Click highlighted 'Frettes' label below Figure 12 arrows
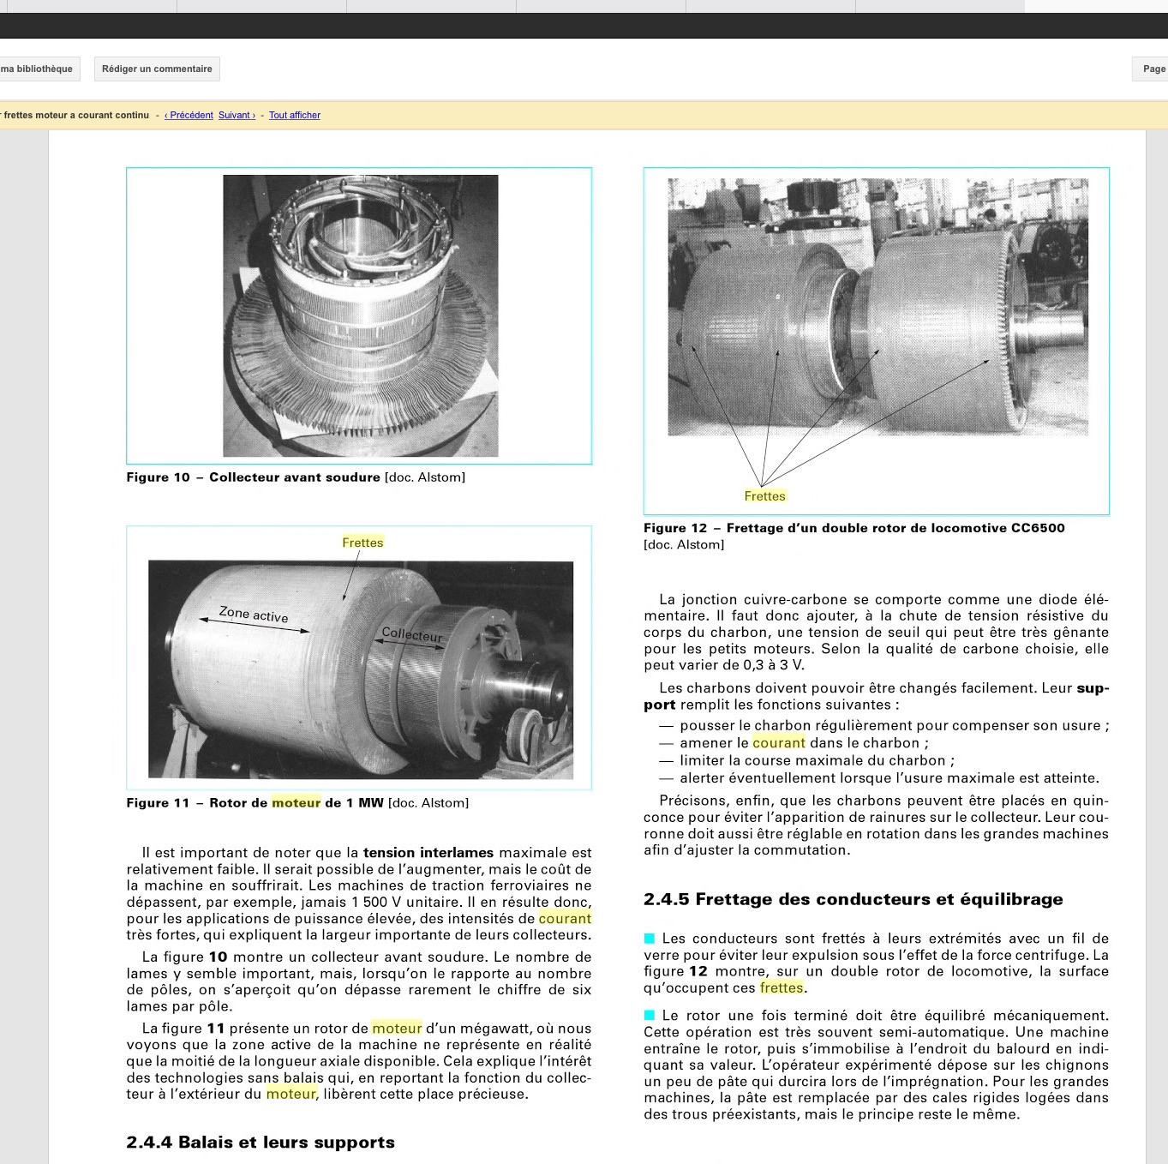 click(764, 496)
